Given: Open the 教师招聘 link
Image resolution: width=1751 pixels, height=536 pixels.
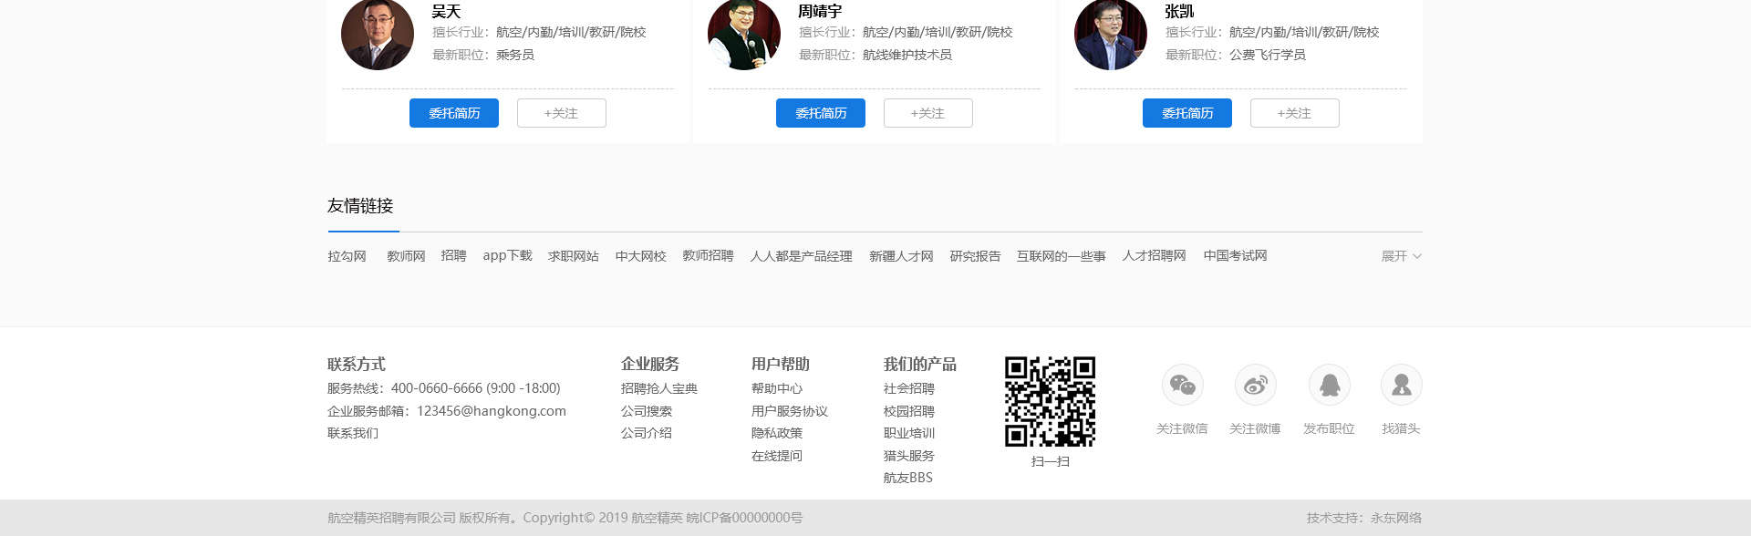Looking at the screenshot, I should (x=708, y=256).
